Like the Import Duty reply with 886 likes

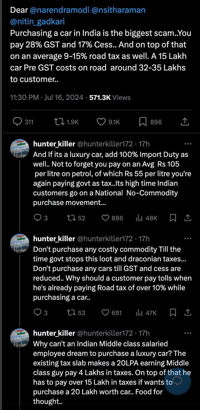(x=106, y=218)
